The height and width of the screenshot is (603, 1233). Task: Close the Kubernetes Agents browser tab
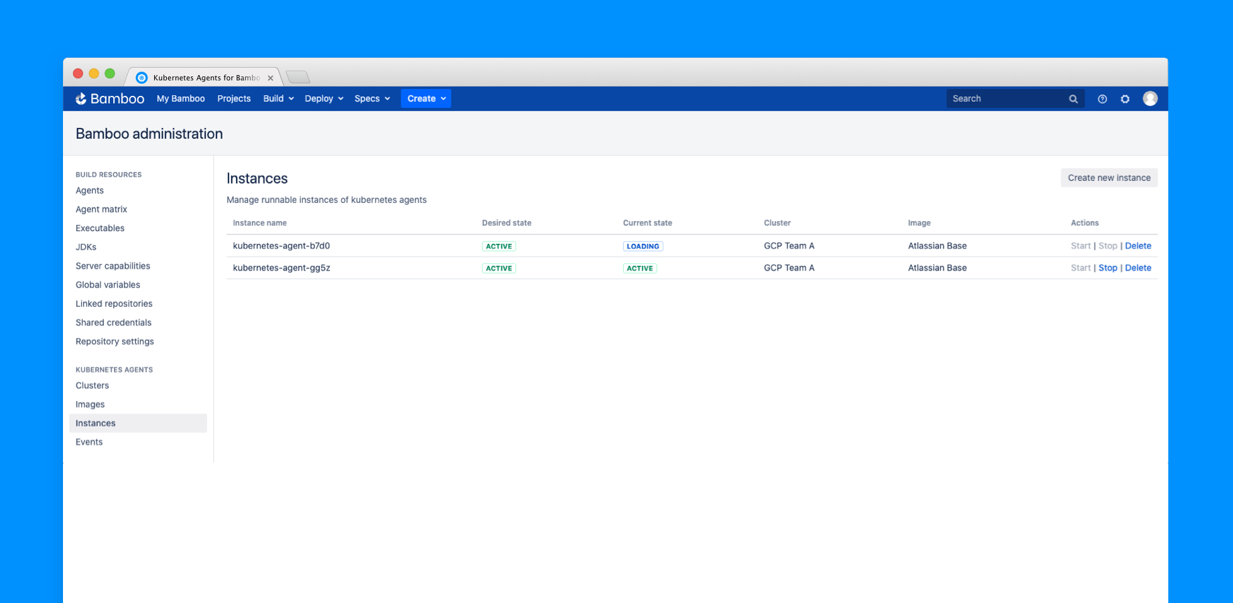[x=271, y=78]
